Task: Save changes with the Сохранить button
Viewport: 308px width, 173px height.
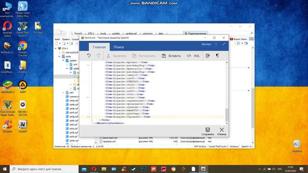Action: tap(207, 131)
